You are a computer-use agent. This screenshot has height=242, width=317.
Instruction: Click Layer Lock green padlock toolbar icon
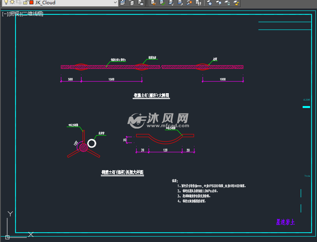(x=227, y=3)
